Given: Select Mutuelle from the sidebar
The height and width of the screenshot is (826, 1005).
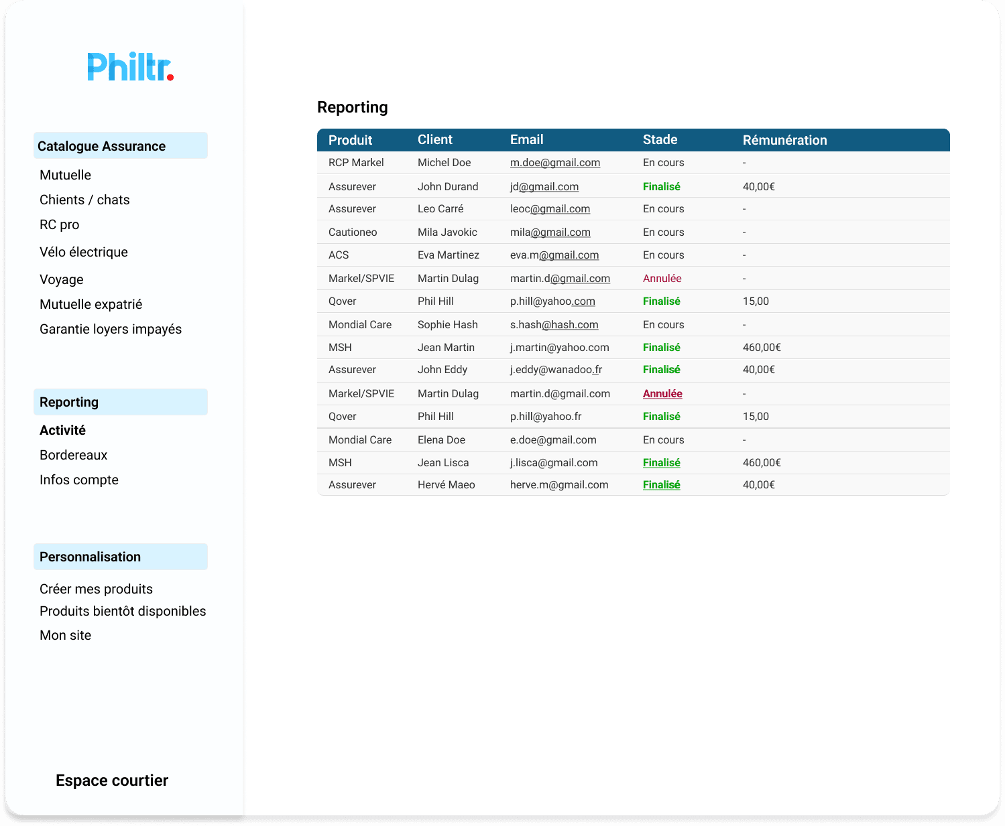Looking at the screenshot, I should [65, 175].
